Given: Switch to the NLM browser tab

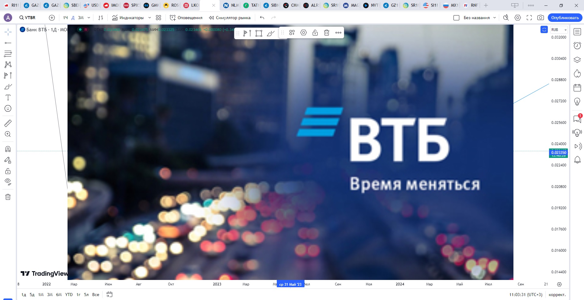Looking at the screenshot, I should click(231, 5).
